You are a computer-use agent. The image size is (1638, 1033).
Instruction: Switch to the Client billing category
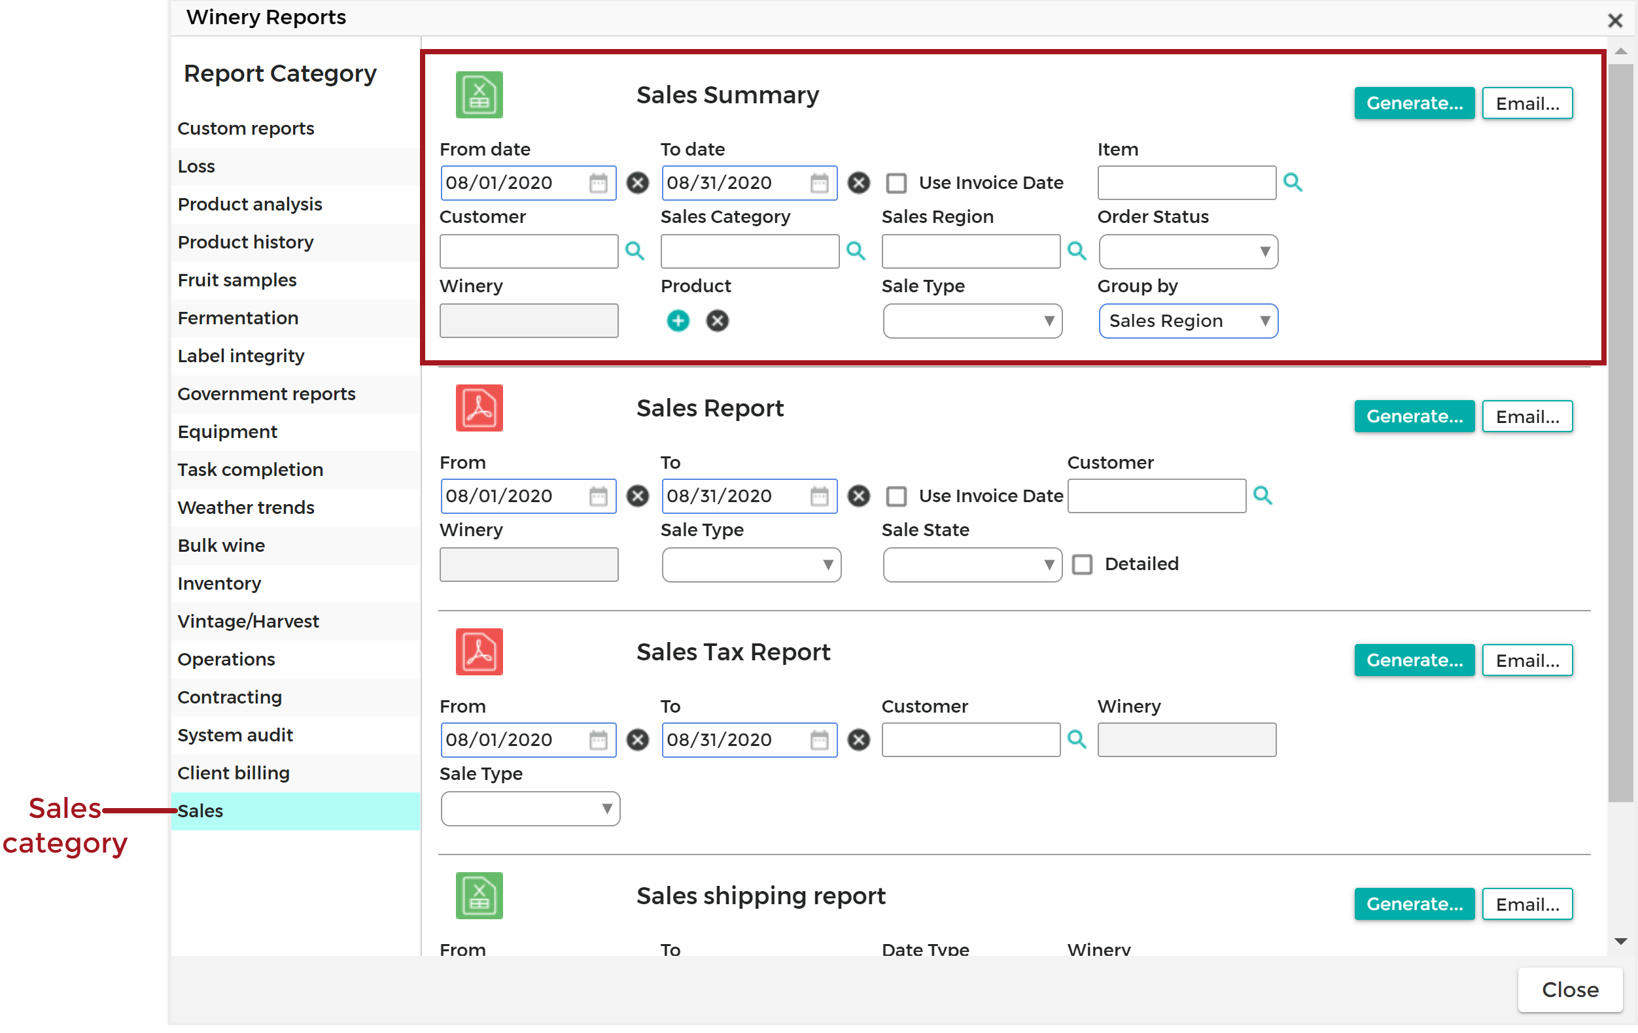coord(295,773)
